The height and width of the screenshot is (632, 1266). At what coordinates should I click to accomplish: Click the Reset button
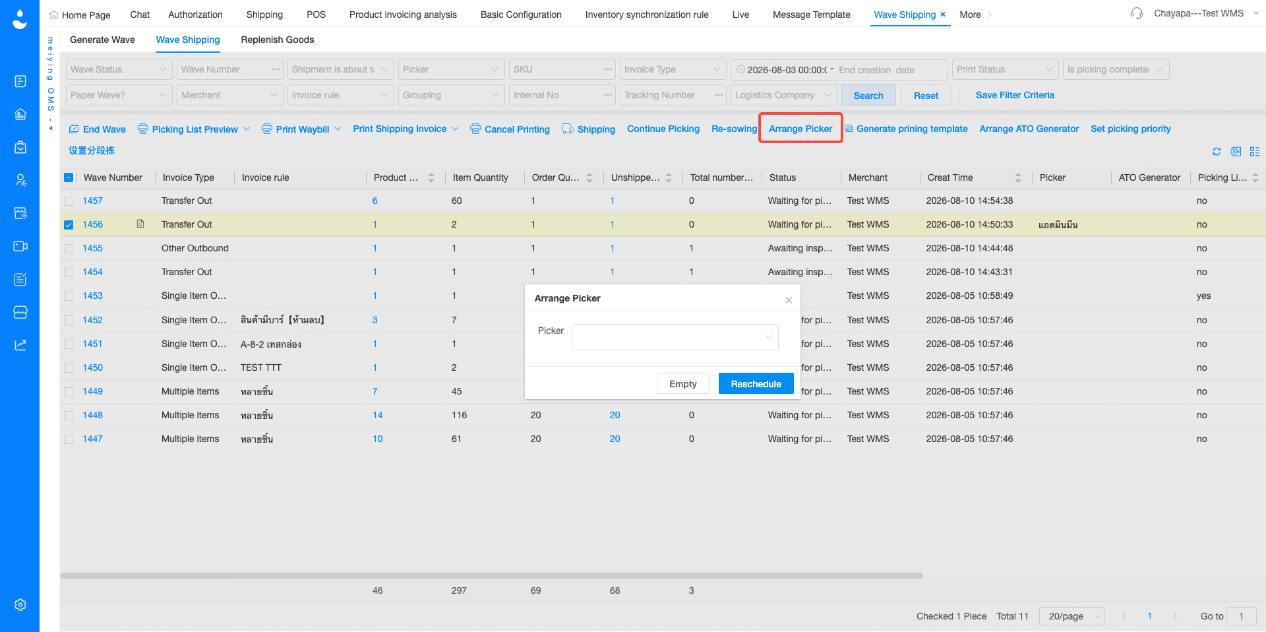click(926, 95)
